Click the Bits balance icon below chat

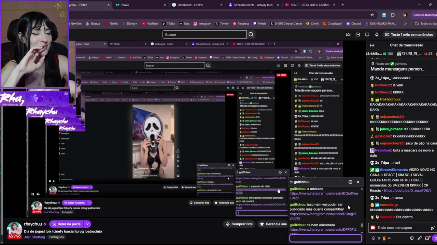(x=373, y=238)
